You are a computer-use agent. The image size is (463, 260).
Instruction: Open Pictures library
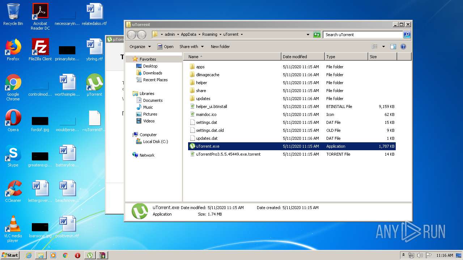(150, 114)
